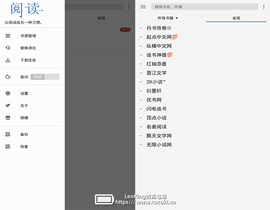The height and width of the screenshot is (210, 270).
Task: Expand the 起点中文网 source
Action: (141, 37)
